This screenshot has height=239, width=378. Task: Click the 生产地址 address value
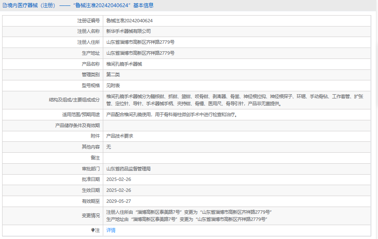tap(140, 53)
